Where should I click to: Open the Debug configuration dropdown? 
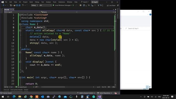(x=35, y=5)
